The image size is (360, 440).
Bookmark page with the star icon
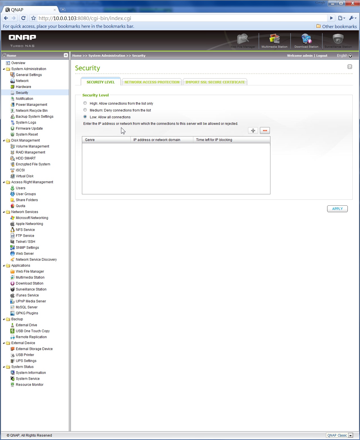(33, 18)
